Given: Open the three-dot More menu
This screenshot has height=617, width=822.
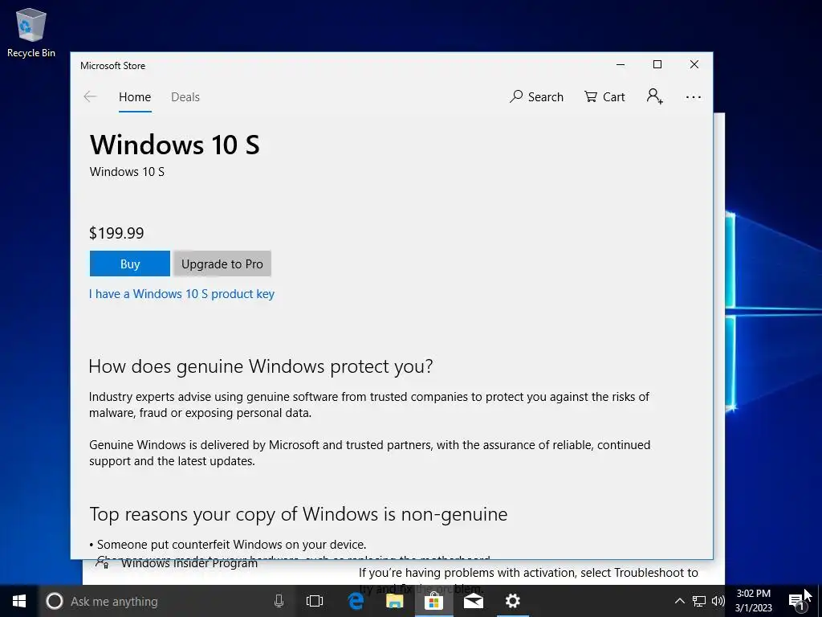Looking at the screenshot, I should (x=693, y=97).
